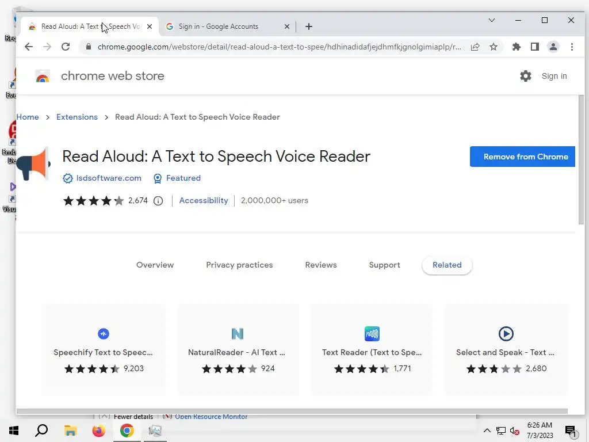The image size is (589, 442).
Task: Close the Read Aloud tab
Action: [x=150, y=26]
